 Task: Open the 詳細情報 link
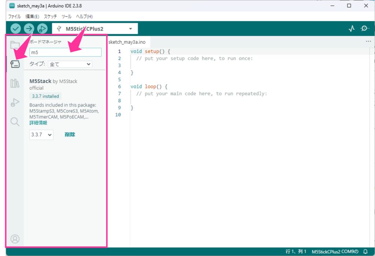click(x=38, y=123)
